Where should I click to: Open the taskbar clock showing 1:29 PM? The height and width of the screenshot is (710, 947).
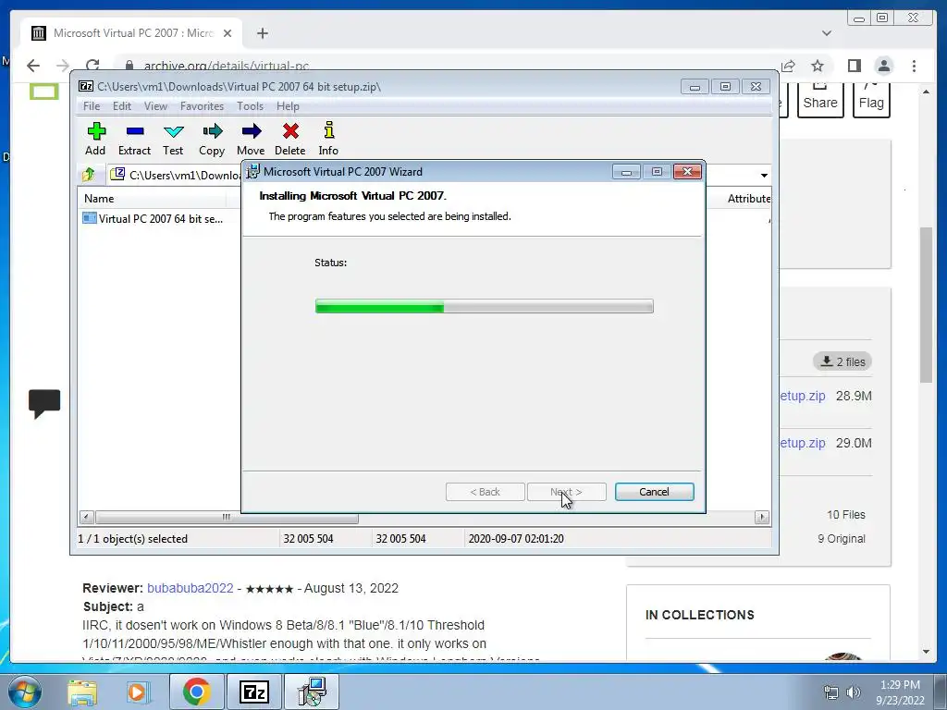click(900, 692)
